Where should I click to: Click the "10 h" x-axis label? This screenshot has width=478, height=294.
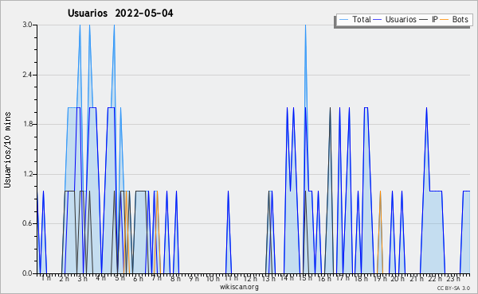213,278
